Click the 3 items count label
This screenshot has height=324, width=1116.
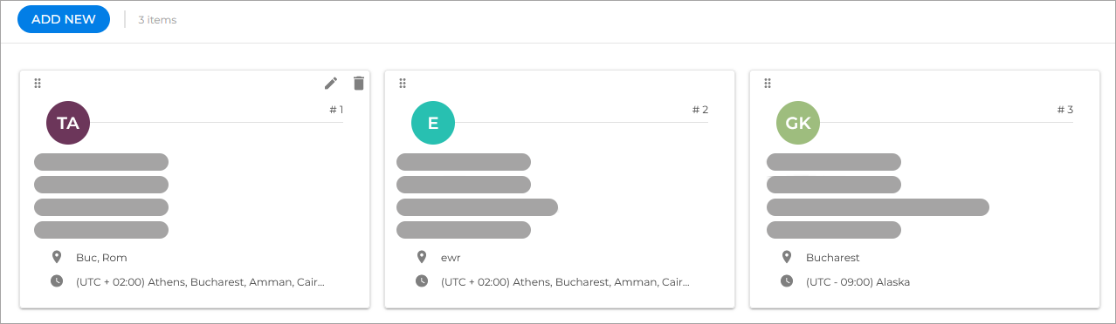[157, 20]
